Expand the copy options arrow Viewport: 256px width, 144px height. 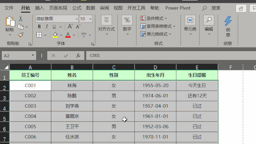point(27,27)
